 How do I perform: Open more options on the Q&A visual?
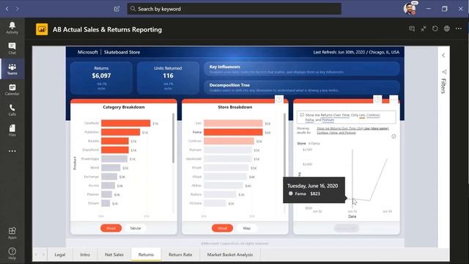[x=394, y=100]
